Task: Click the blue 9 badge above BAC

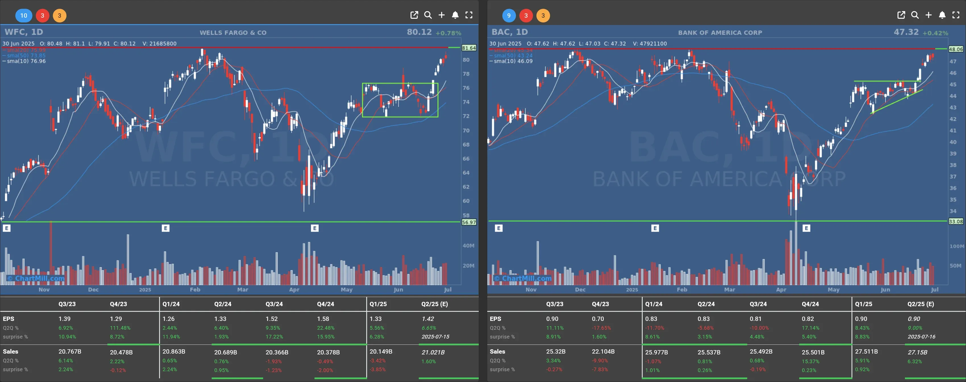Action: coord(509,15)
